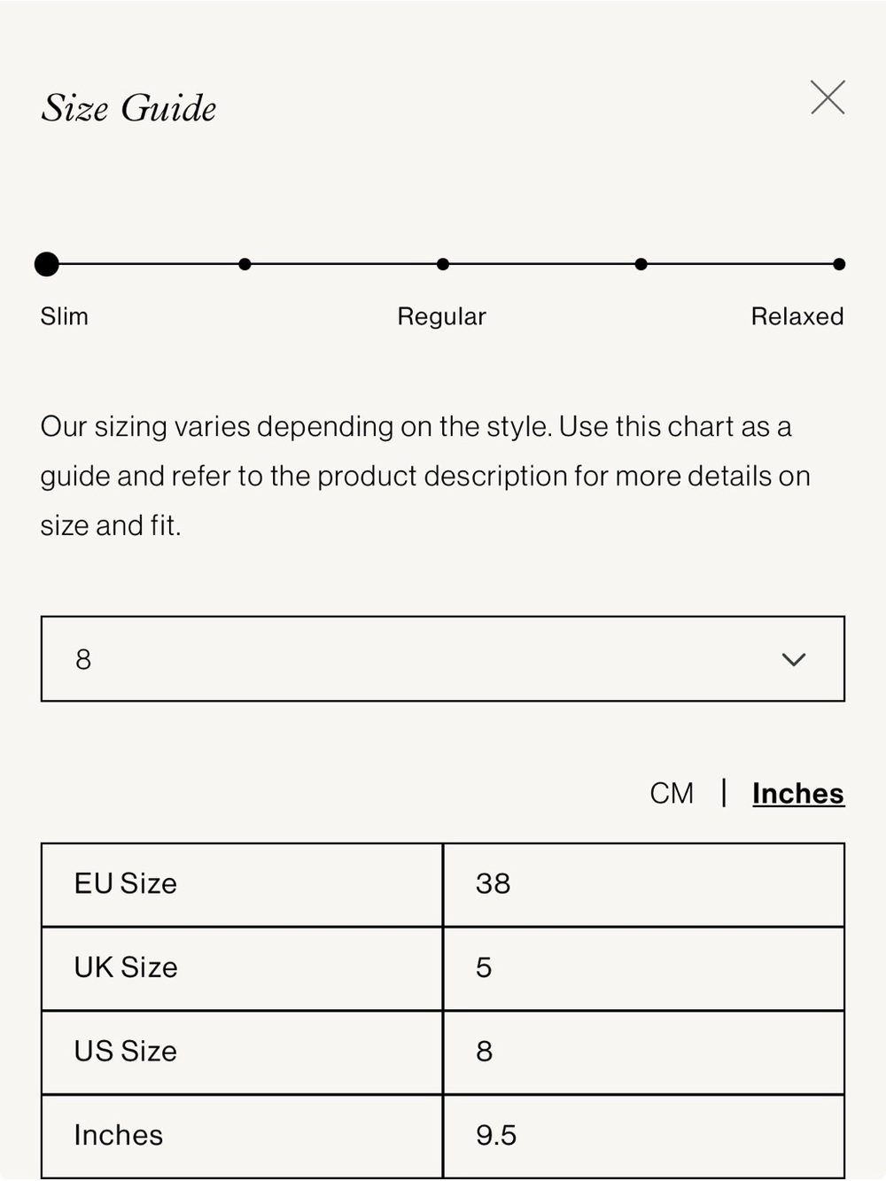Select the Relaxed endpoint dot
This screenshot has width=886, height=1181.
click(x=839, y=264)
